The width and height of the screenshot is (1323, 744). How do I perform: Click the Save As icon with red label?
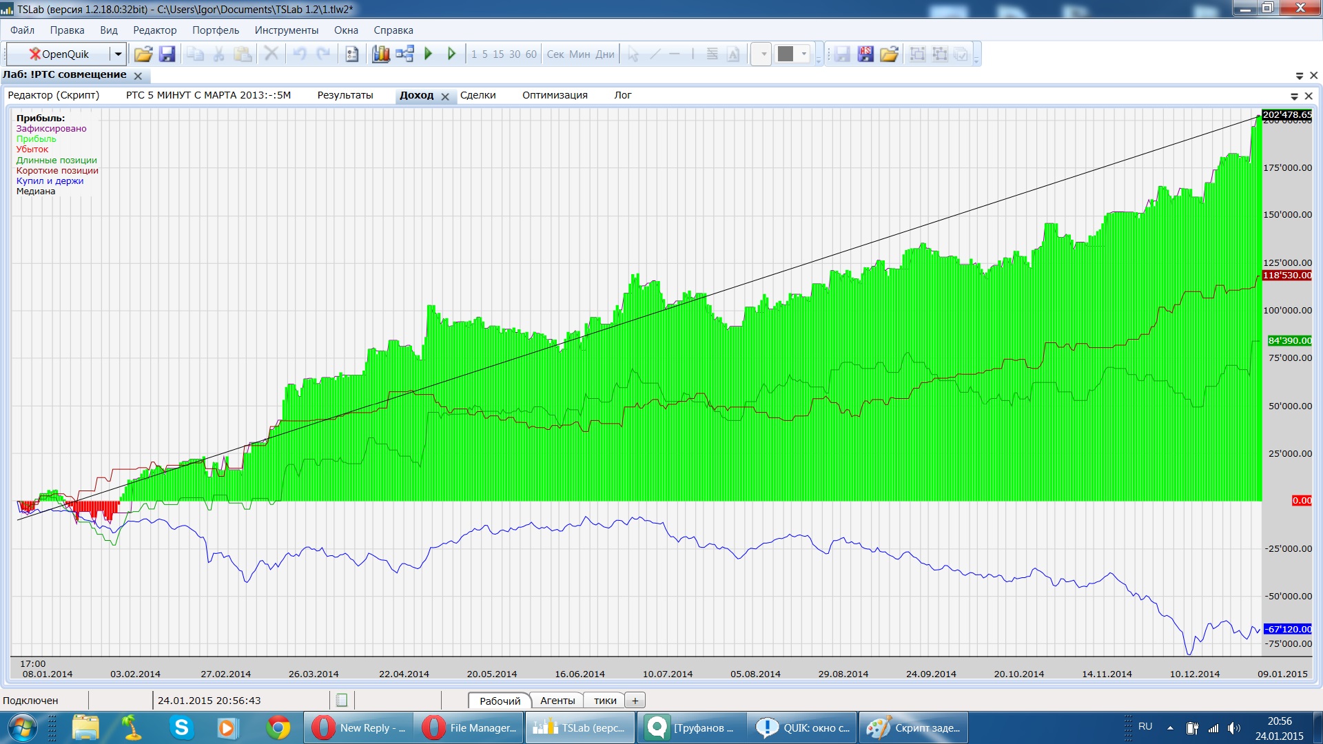tap(865, 54)
